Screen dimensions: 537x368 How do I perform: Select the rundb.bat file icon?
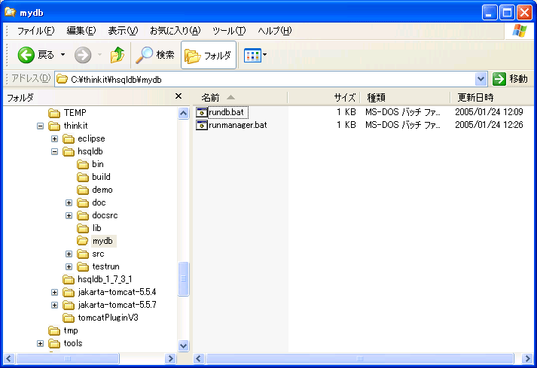202,112
